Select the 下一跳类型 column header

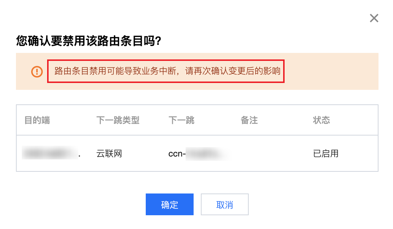[x=118, y=120]
